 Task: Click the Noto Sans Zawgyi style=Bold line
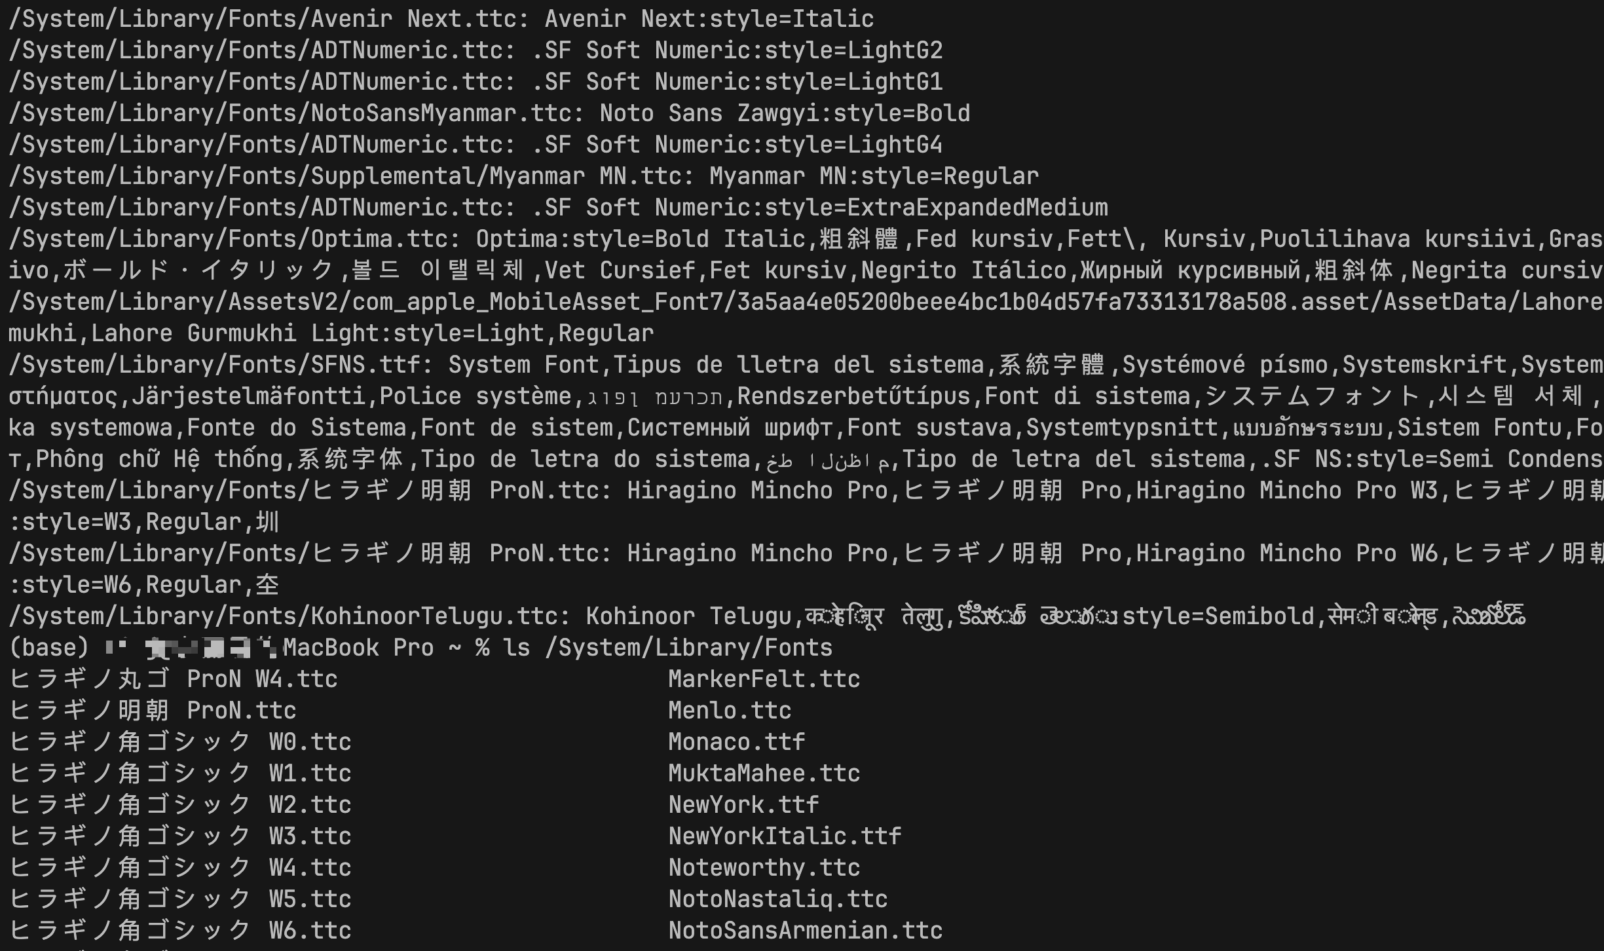coord(489,113)
